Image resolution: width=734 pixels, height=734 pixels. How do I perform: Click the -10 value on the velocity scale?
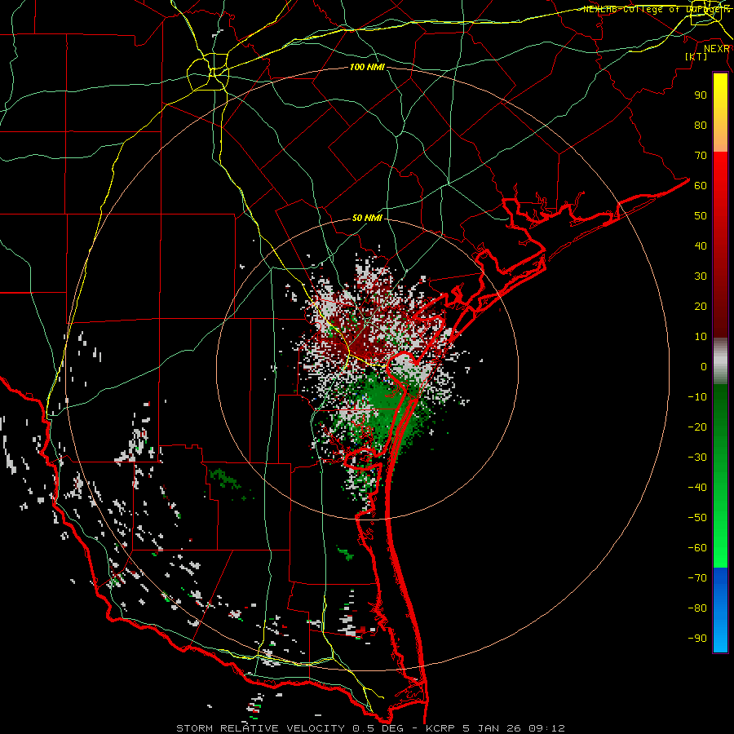[697, 397]
